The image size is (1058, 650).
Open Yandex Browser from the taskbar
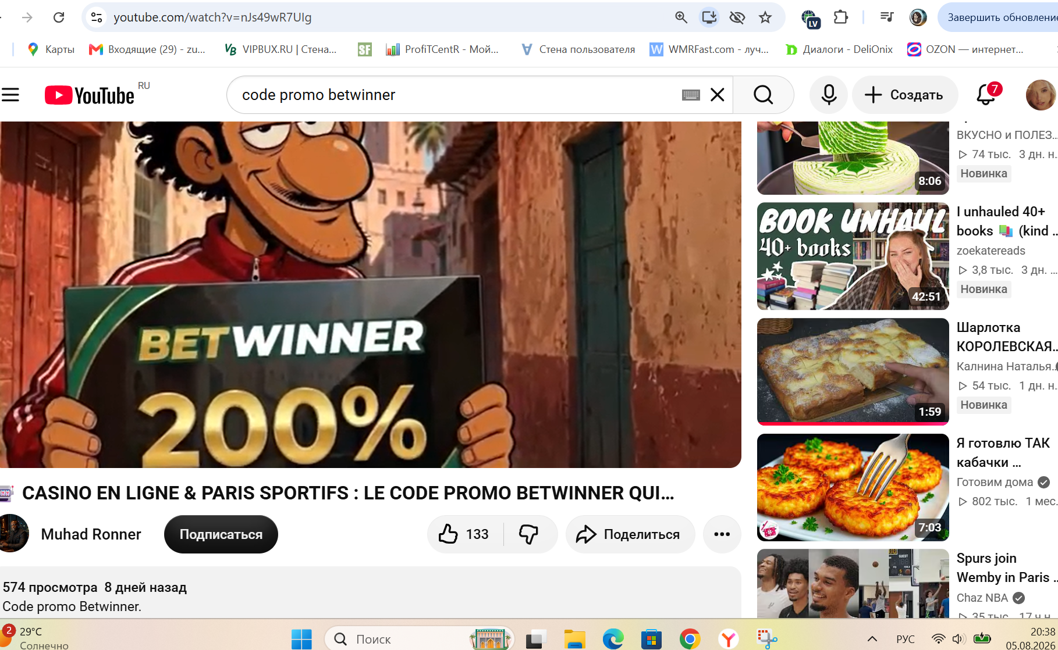click(x=729, y=640)
